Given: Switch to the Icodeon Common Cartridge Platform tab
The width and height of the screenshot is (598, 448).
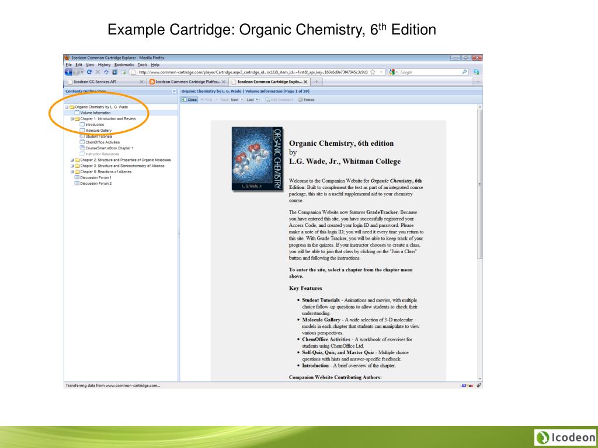Looking at the screenshot, I should [x=187, y=82].
